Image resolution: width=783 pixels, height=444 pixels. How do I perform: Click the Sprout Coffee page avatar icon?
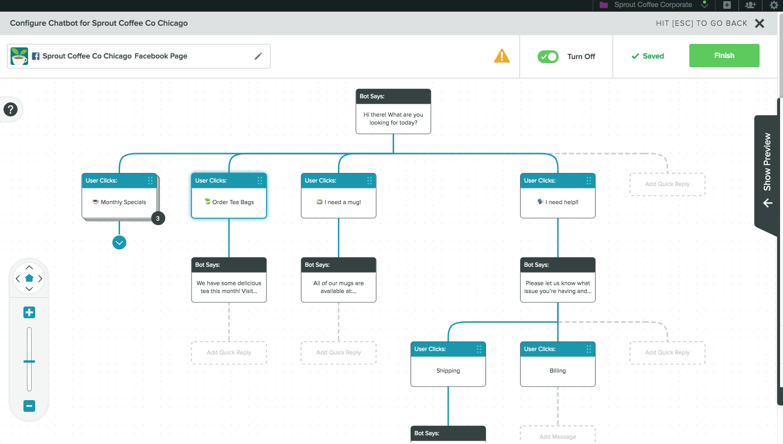[19, 56]
